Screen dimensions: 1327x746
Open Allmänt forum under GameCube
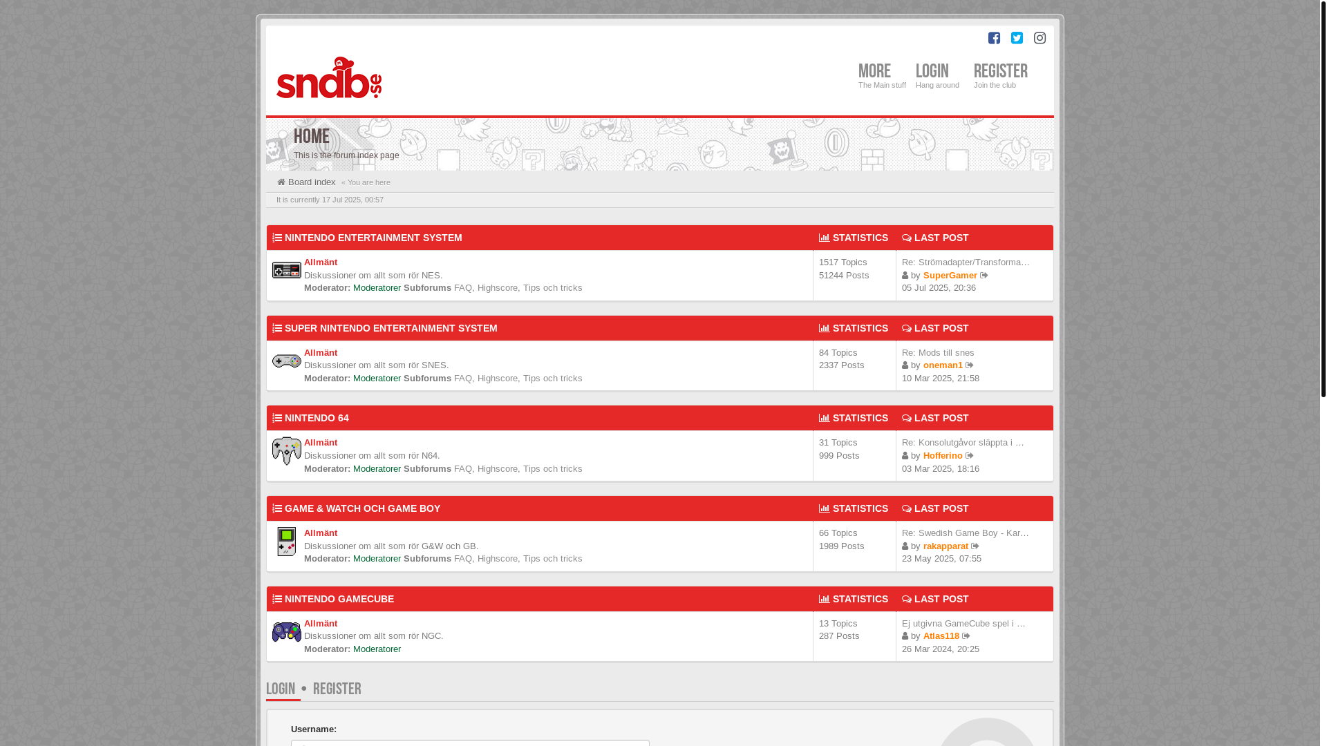pos(321,624)
